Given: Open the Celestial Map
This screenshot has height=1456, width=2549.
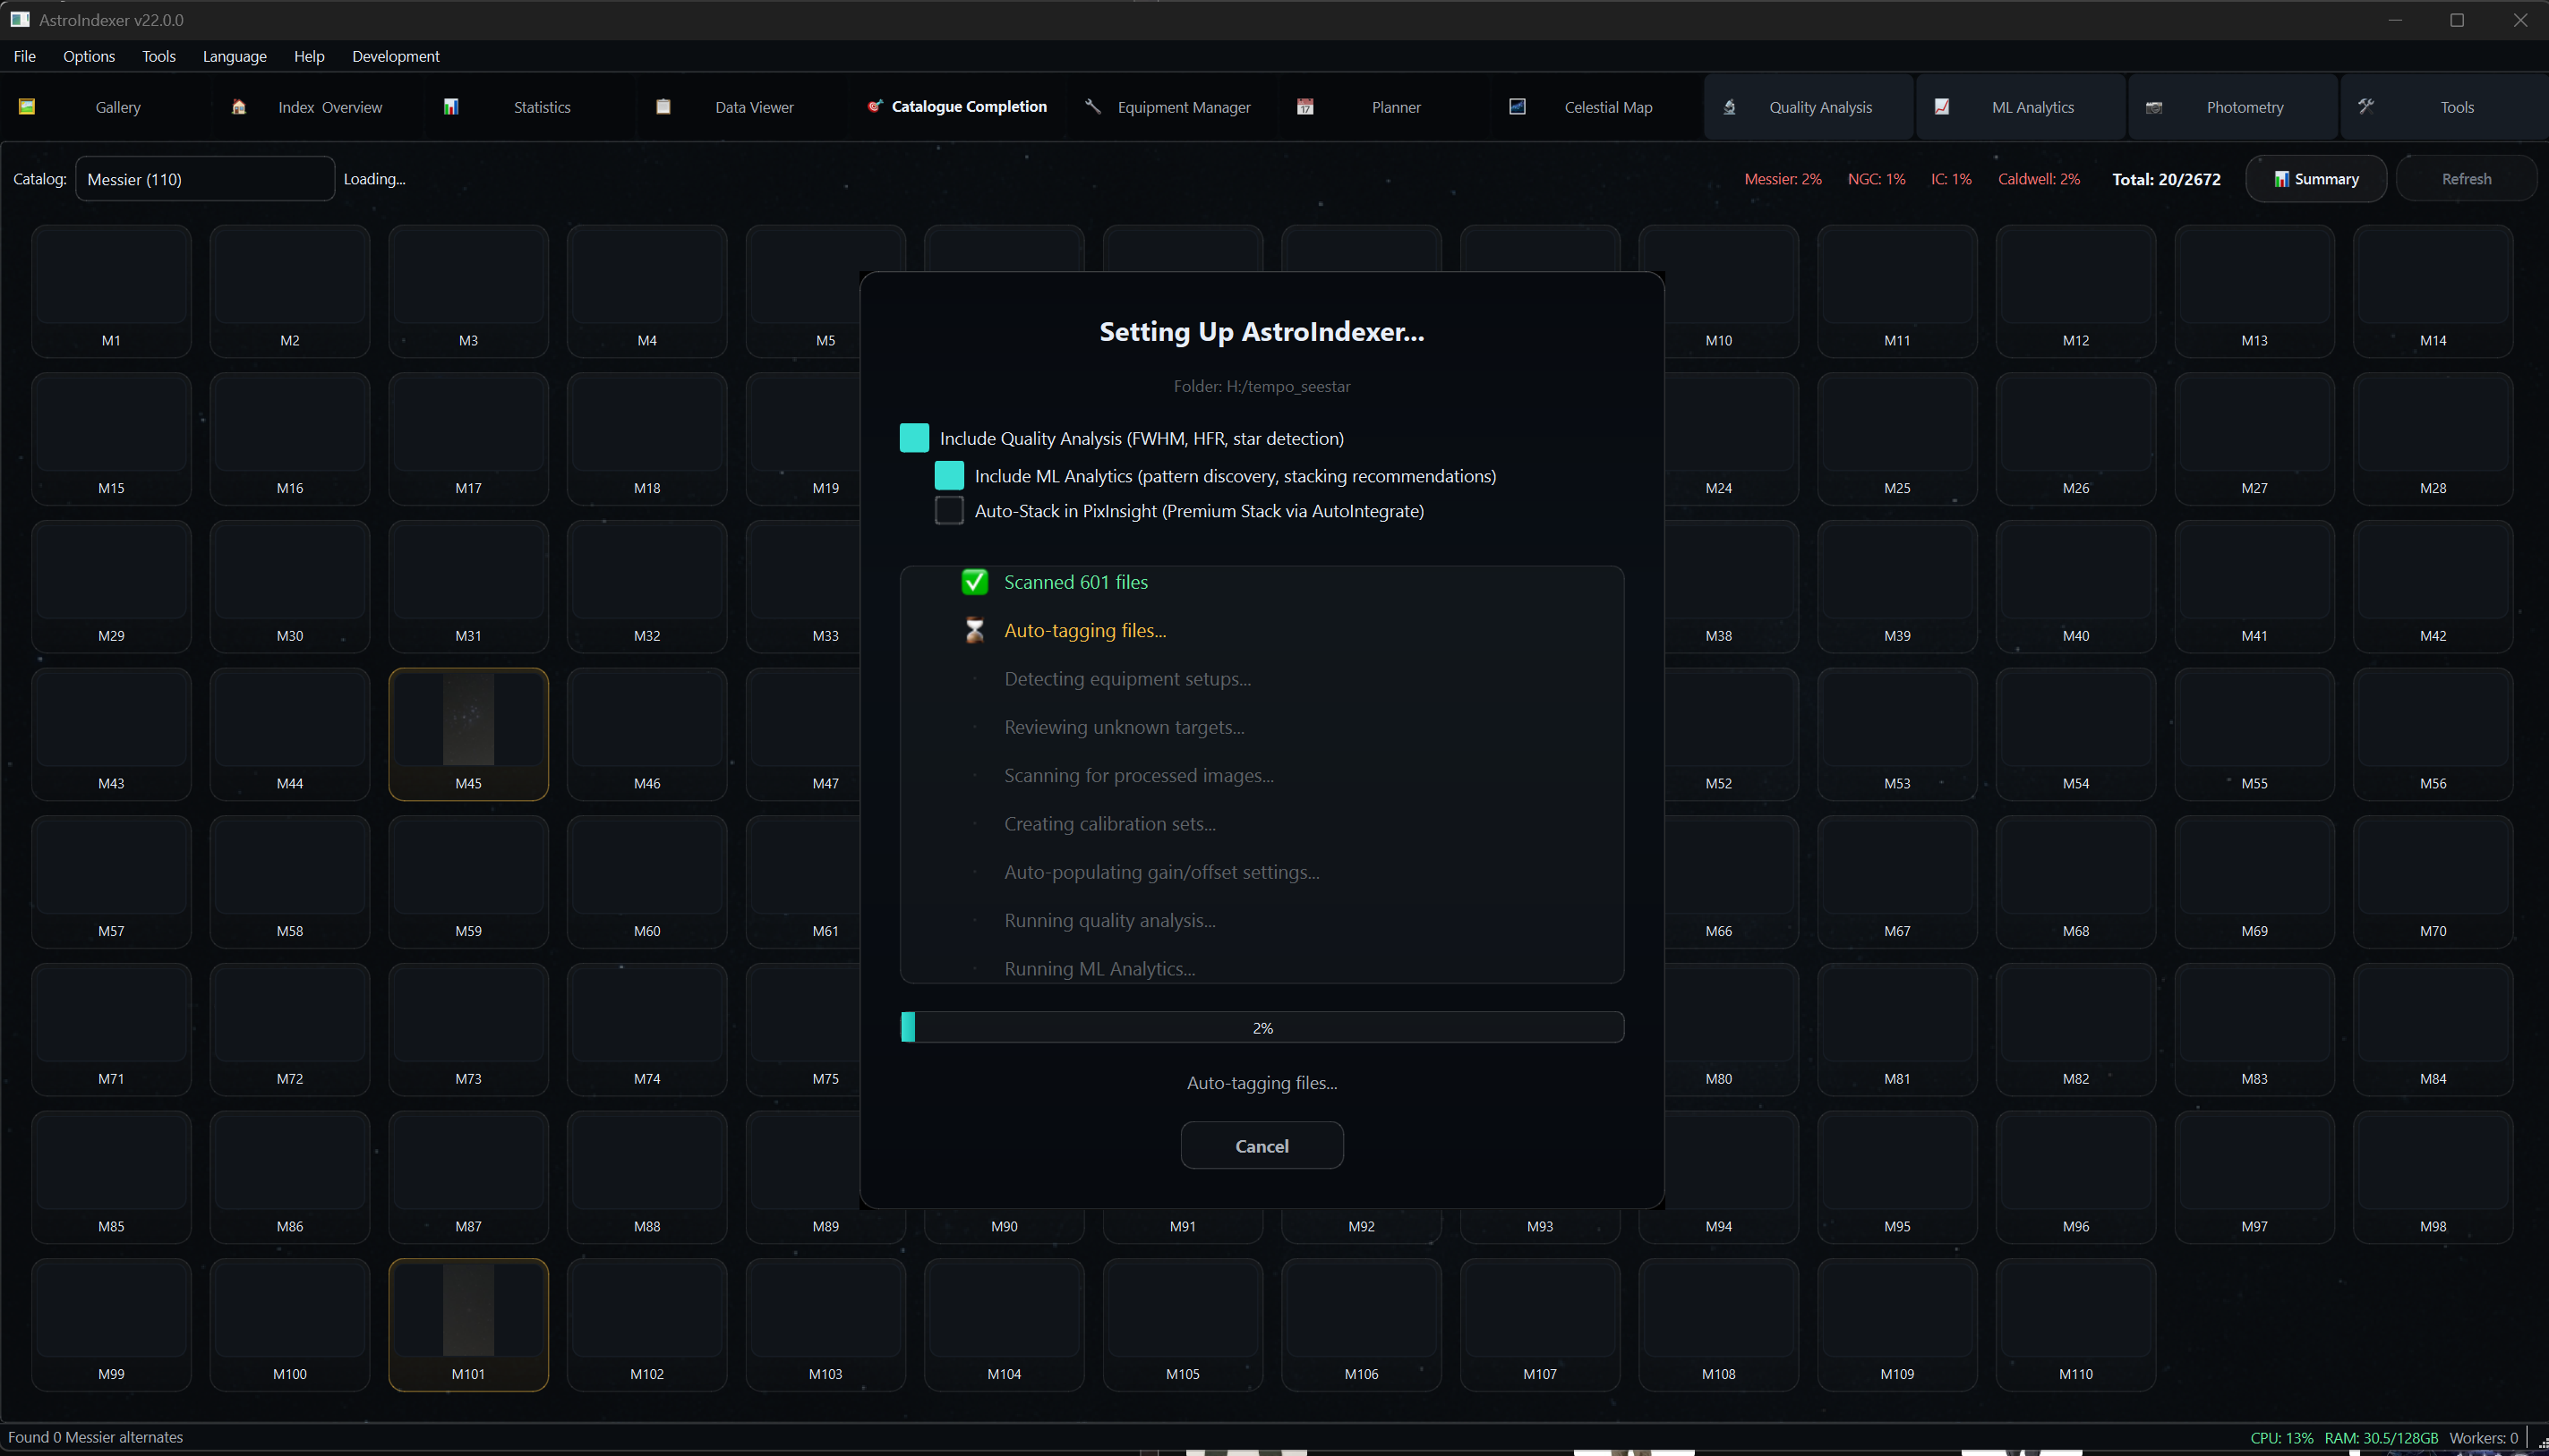Looking at the screenshot, I should [x=1608, y=107].
